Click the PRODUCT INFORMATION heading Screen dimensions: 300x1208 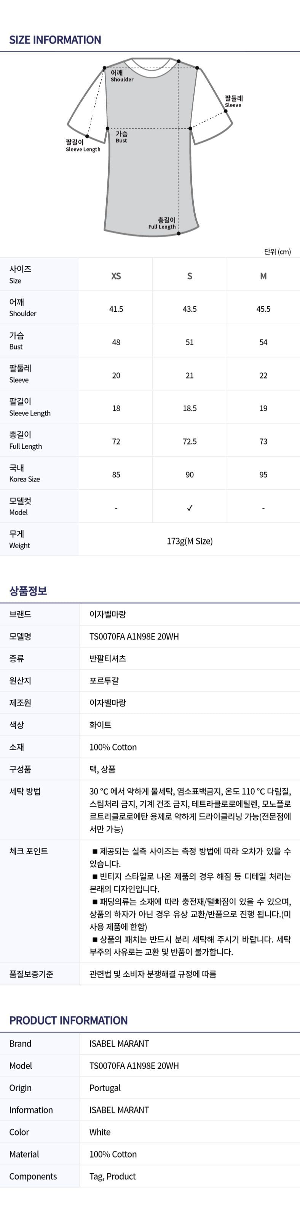68,1020
